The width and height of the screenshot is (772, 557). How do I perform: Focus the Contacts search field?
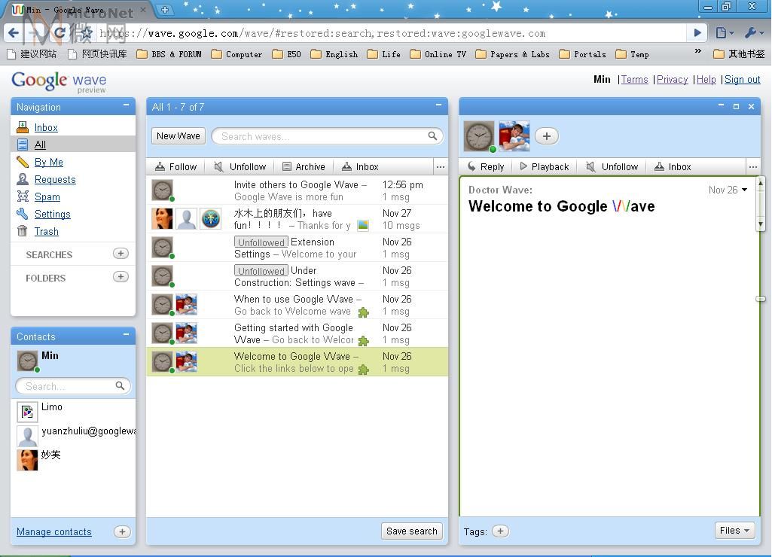click(73, 386)
